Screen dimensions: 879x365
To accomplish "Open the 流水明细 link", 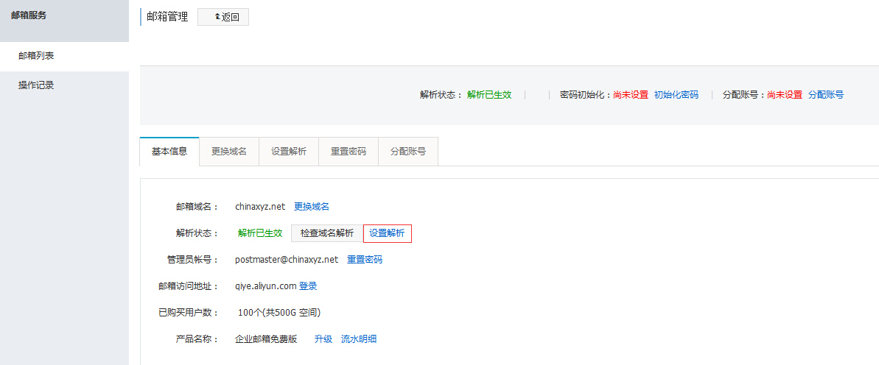I will tap(359, 339).
